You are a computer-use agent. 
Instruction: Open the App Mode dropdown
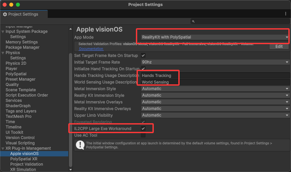(215, 37)
